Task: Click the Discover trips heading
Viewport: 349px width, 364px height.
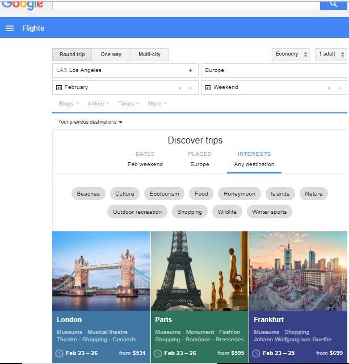Action: pyautogui.click(x=195, y=141)
